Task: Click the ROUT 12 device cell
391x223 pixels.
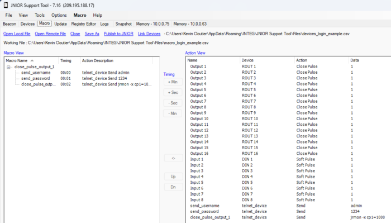Action: coord(250,130)
